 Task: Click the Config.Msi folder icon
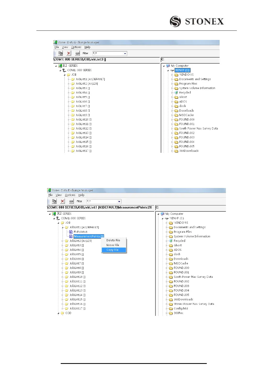171,308
